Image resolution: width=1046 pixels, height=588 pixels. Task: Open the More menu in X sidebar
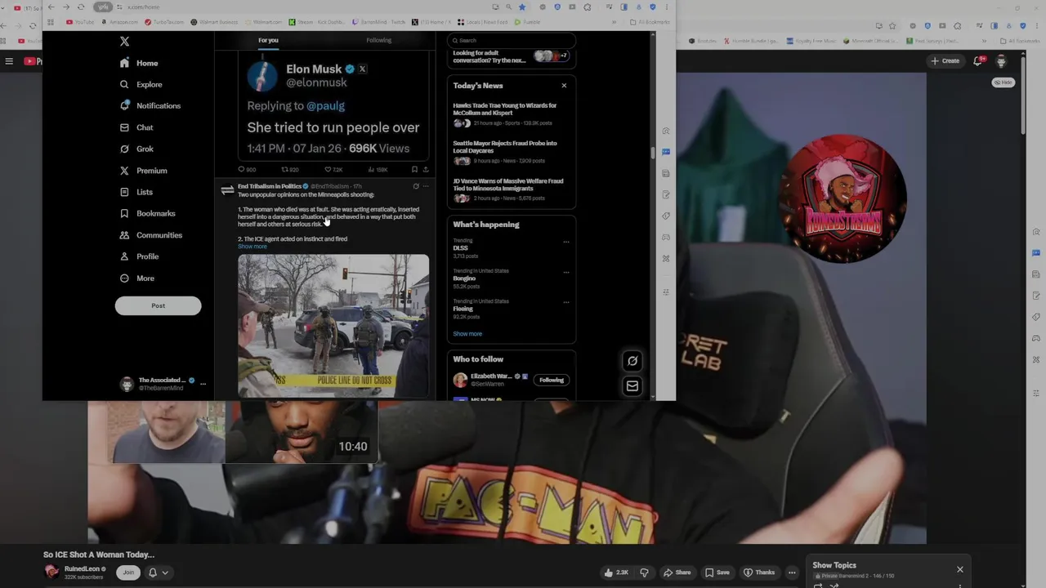click(x=136, y=278)
